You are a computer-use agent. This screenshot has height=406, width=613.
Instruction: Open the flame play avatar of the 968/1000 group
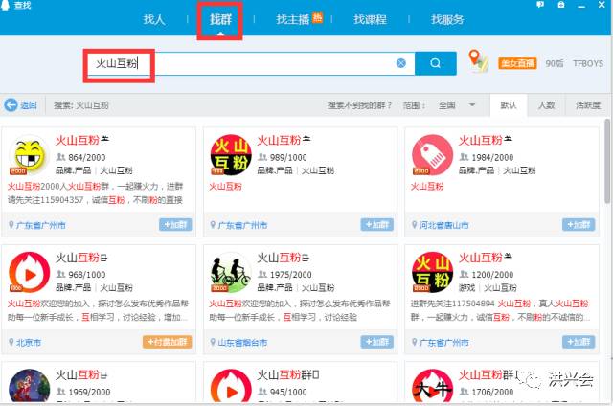pos(30,272)
